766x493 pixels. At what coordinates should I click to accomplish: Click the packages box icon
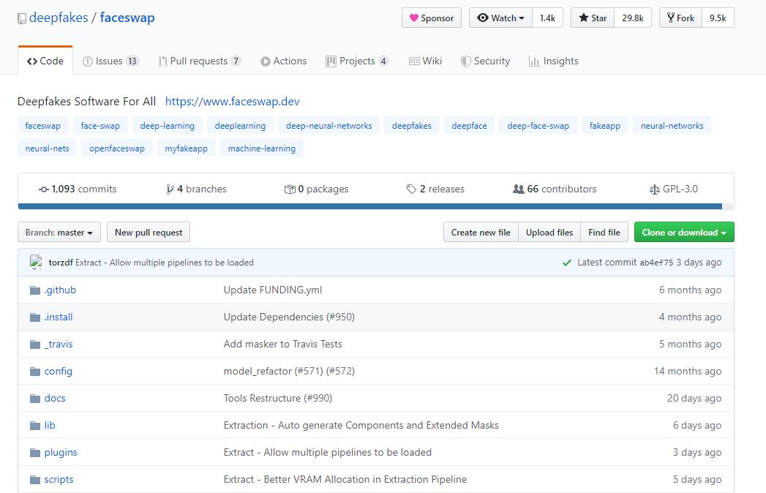pyautogui.click(x=290, y=189)
